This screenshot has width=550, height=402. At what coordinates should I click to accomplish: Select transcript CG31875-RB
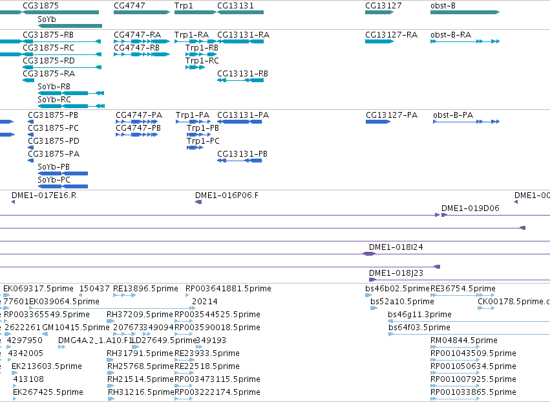(62, 41)
